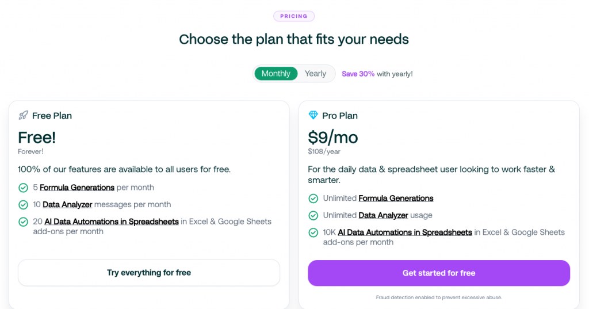This screenshot has height=309, width=589.
Task: Open Data Analyzer link in Free Plan
Action: (x=67, y=204)
